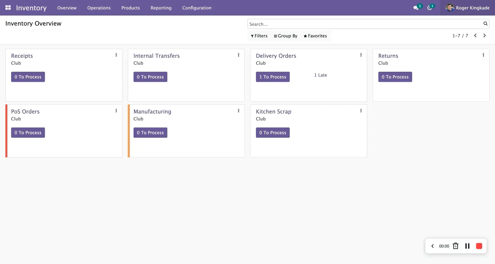Open the Operations menu
Screen dimensions: 495x264
(99, 8)
